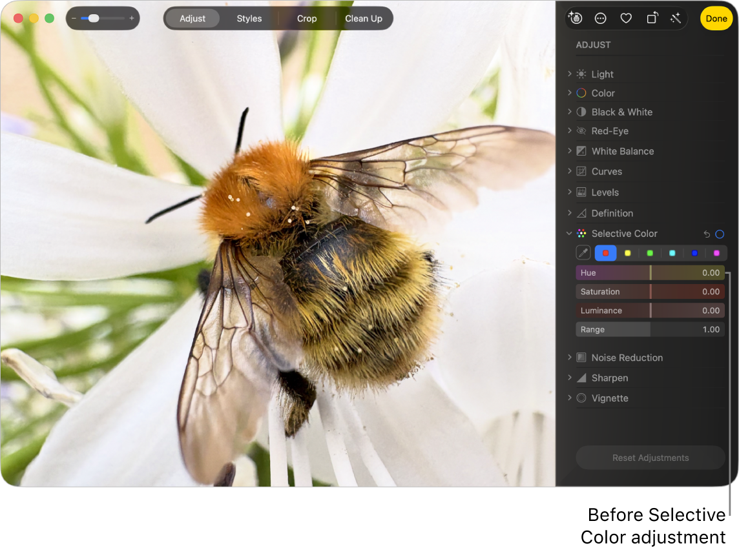Viewport: 739px width, 550px height.
Task: Choose the cyan color swatch
Action: (672, 253)
